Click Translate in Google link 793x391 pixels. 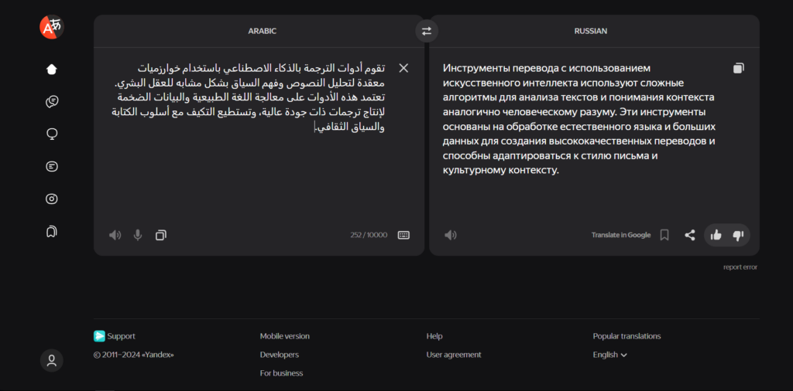621,235
